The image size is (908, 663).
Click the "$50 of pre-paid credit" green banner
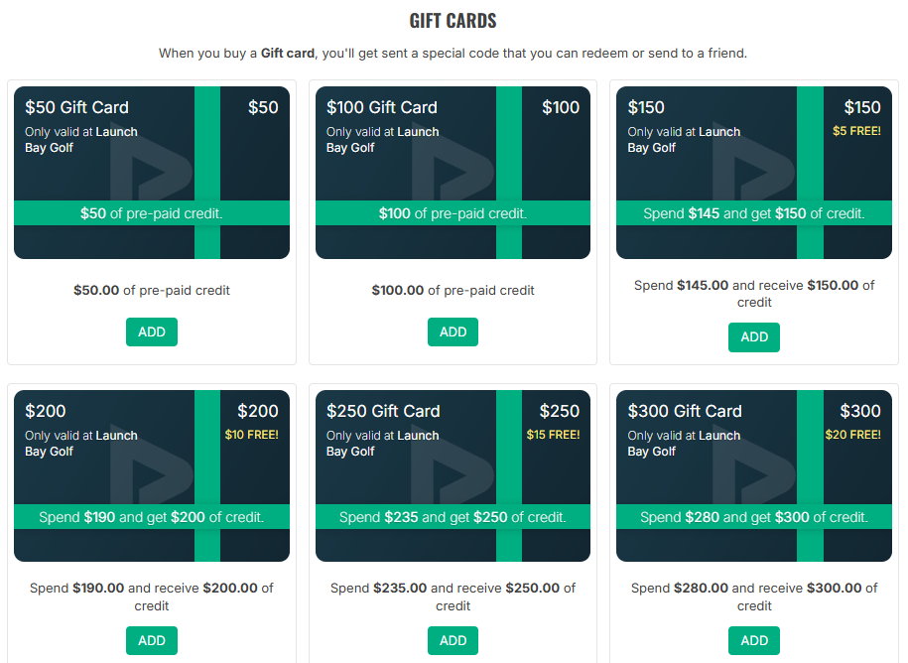(x=152, y=213)
